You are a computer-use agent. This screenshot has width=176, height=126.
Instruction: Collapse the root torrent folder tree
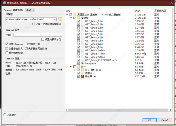(x=67, y=15)
